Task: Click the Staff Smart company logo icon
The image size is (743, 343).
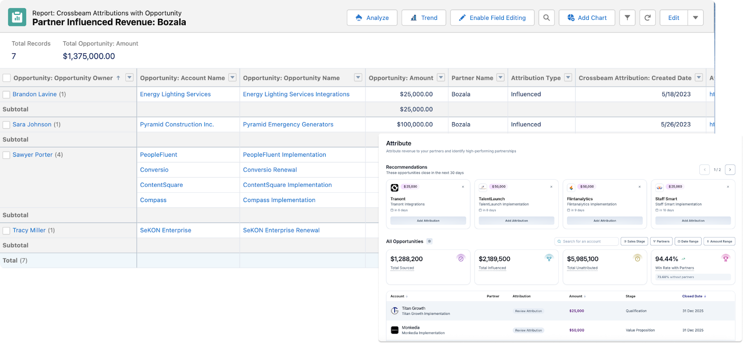Action: (659, 187)
